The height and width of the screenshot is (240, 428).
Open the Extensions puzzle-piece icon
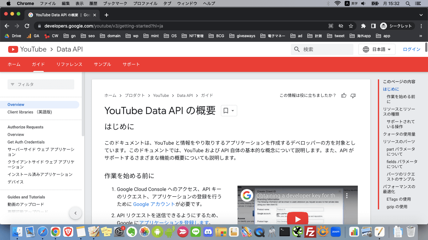[x=363, y=26]
